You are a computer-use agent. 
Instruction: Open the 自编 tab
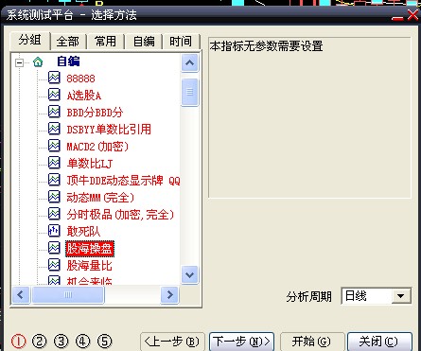coord(144,42)
